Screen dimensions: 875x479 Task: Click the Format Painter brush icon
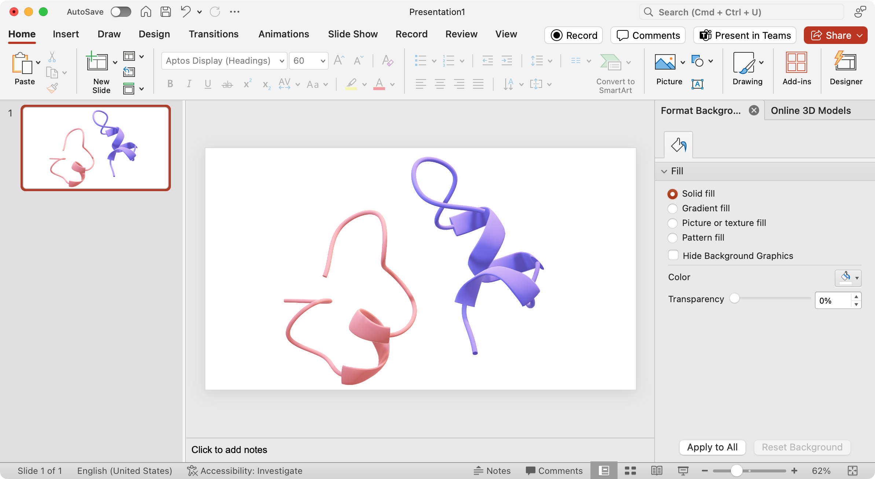[x=52, y=88]
